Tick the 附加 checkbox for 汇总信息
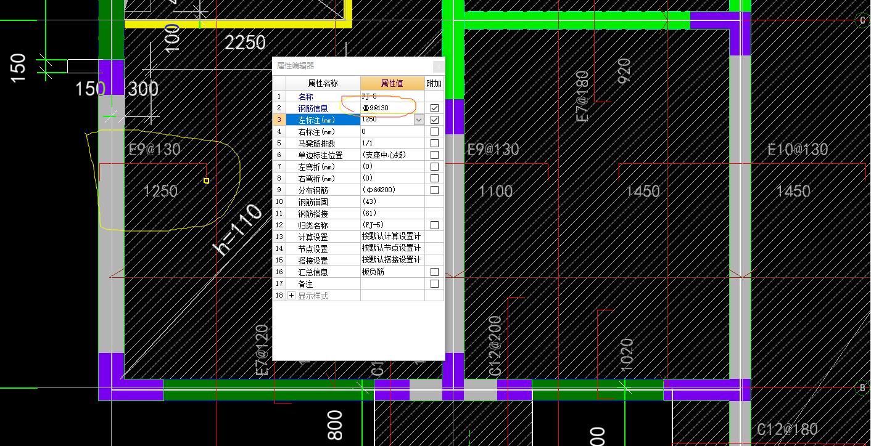Screen dimensions: 871x446 coord(434,272)
